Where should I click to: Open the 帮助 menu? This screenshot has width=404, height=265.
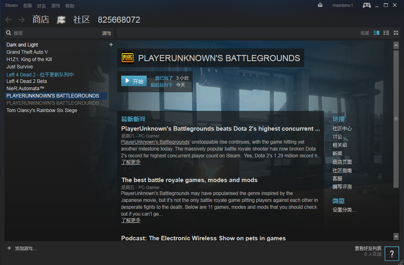click(70, 6)
